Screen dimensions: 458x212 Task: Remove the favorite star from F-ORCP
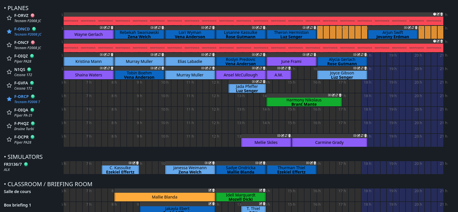[9, 99]
